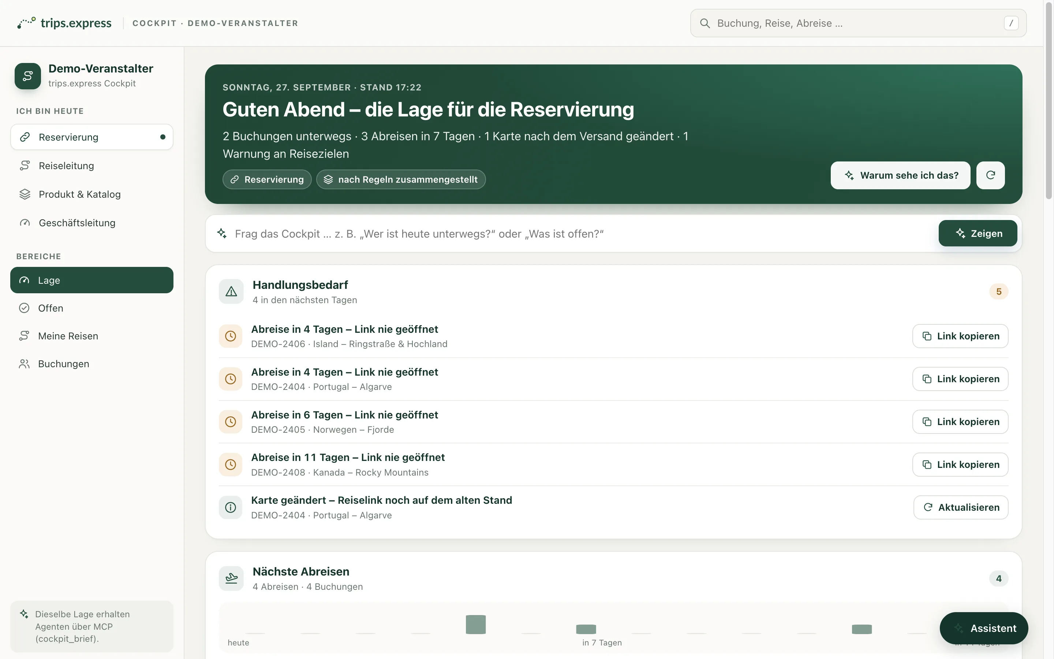Click DEMO-2406 · Island – Ringstraße & Hochland text
The width and height of the screenshot is (1054, 659).
click(x=349, y=344)
